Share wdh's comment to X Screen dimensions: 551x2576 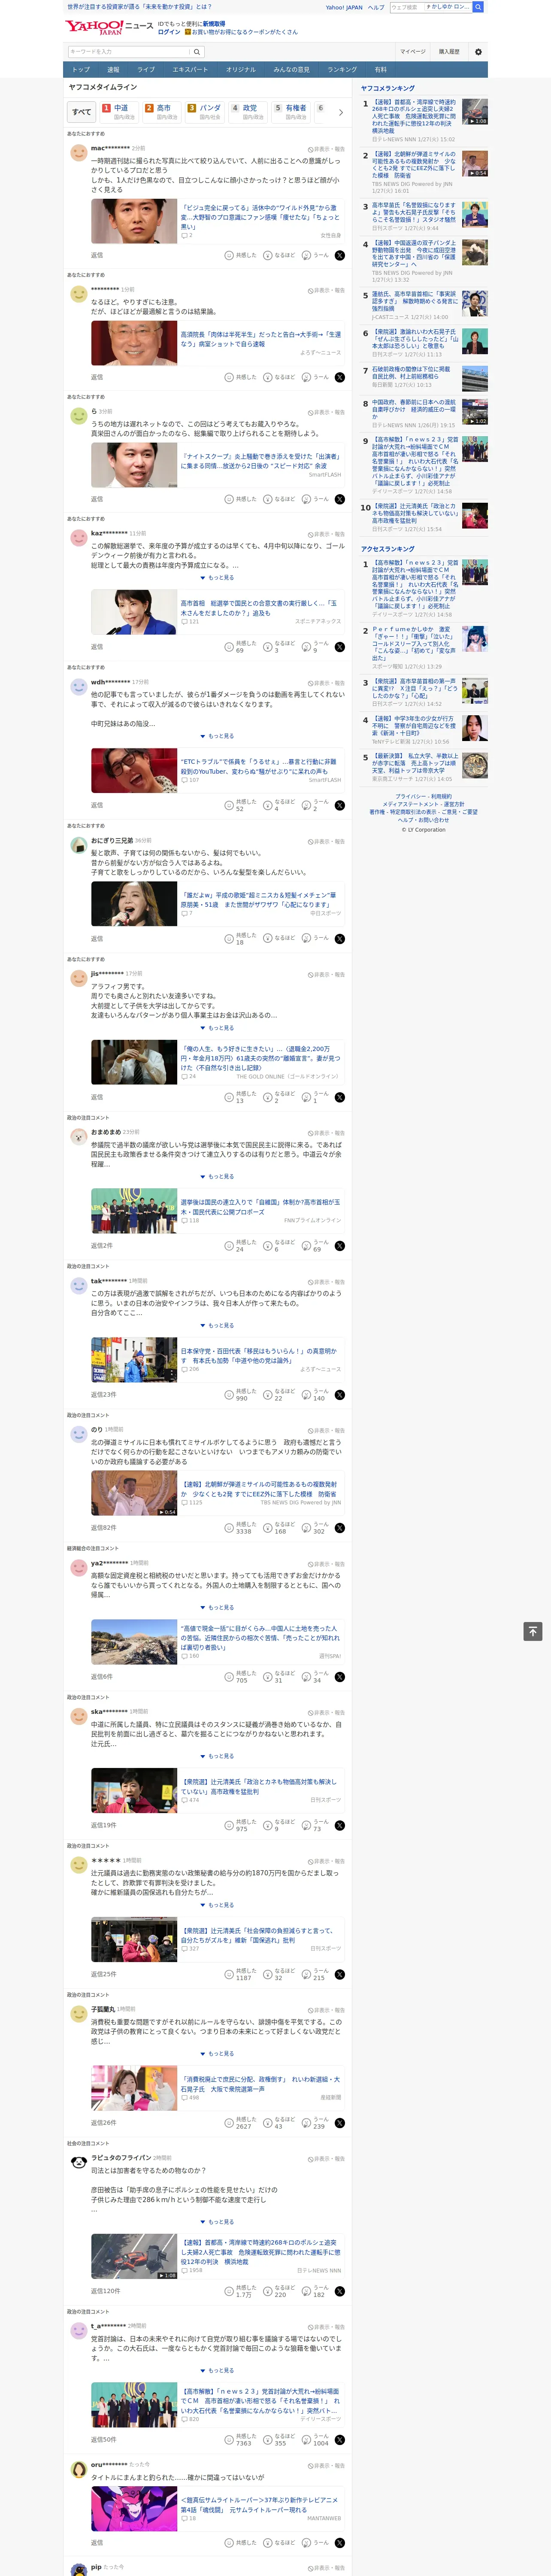(340, 805)
